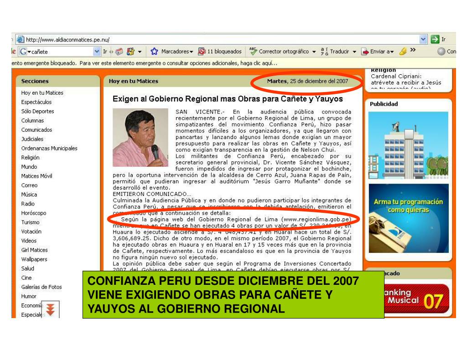Open the Humor section

tap(29, 296)
